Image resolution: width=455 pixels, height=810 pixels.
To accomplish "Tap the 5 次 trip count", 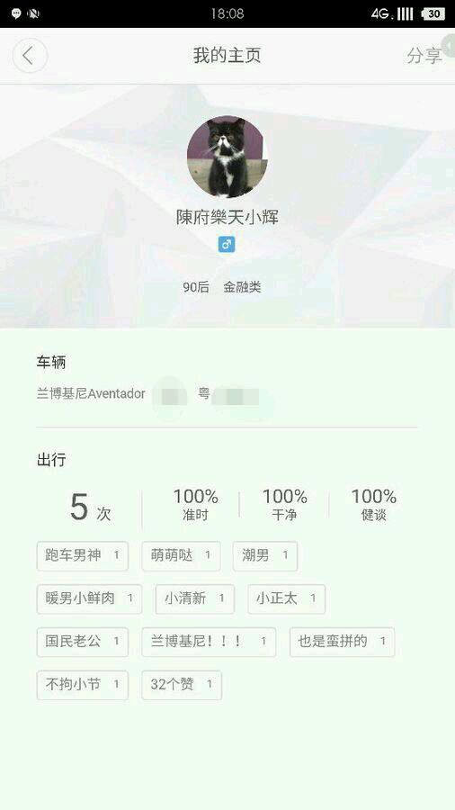I will 90,508.
